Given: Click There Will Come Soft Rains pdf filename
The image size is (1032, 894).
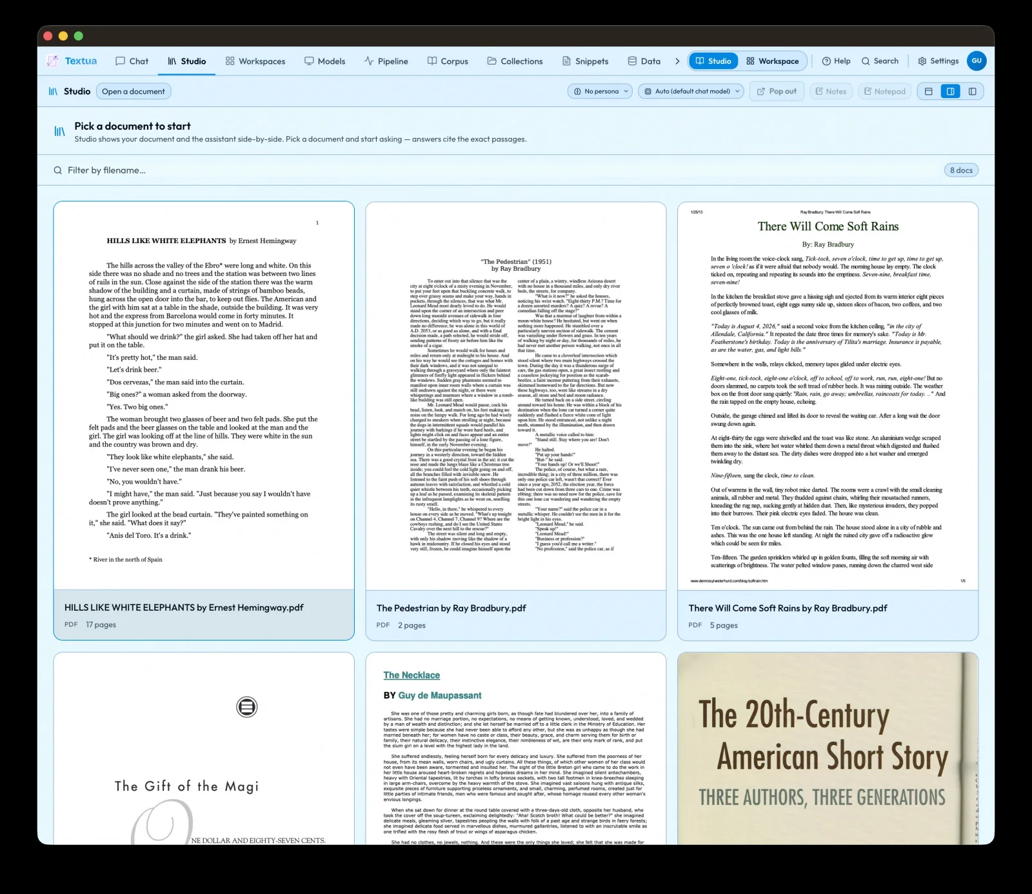Looking at the screenshot, I should 788,608.
